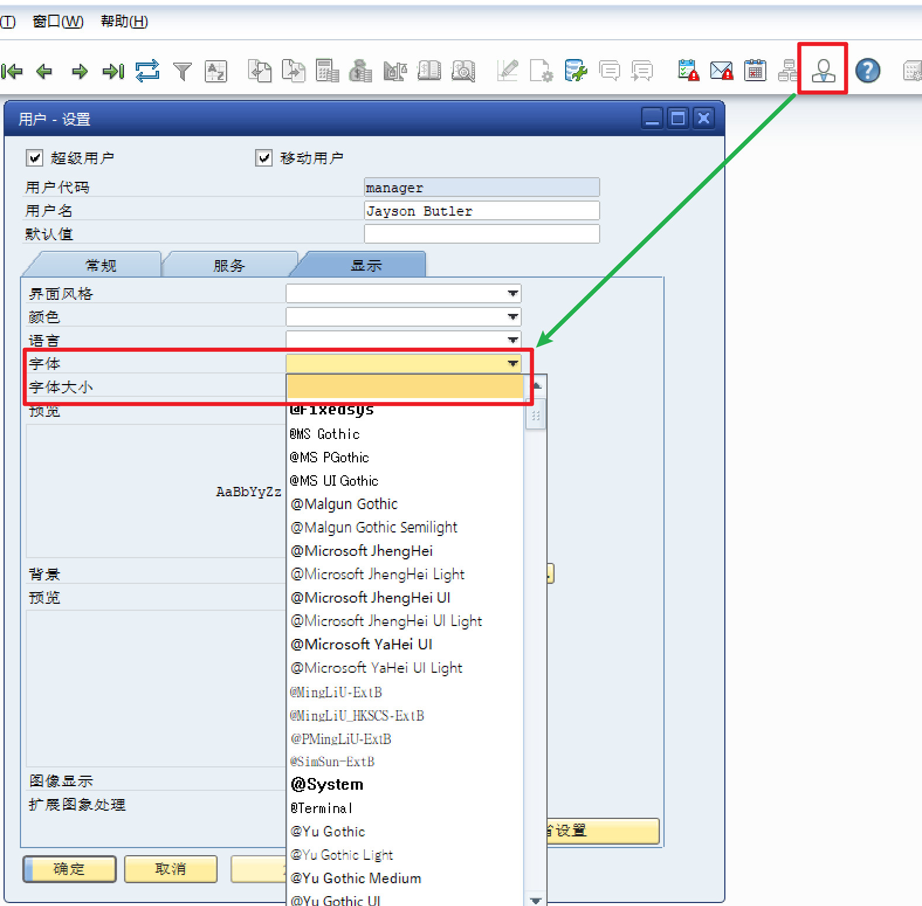Select @Microsoft YaHei UI Light font
Screen dimensions: 922x906
tap(404, 668)
